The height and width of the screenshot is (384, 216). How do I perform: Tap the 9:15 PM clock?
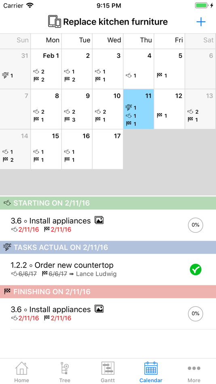pyautogui.click(x=109, y=5)
